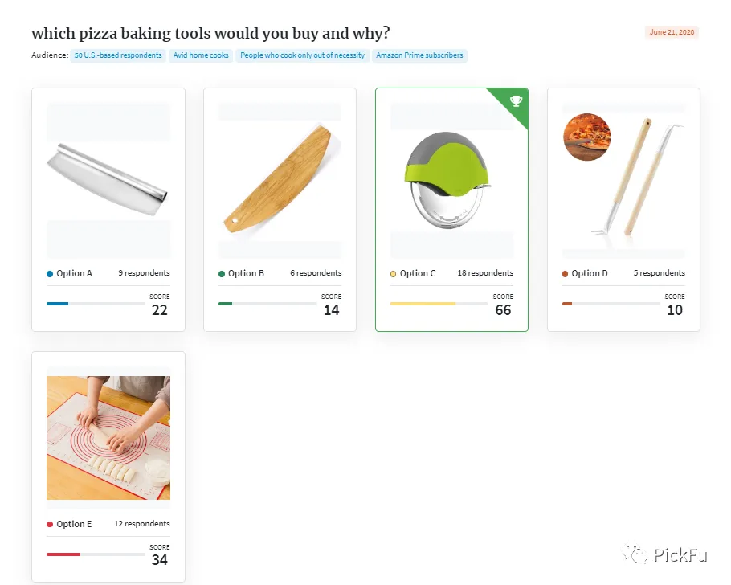Select the Avid home cooks tag

pos(201,55)
